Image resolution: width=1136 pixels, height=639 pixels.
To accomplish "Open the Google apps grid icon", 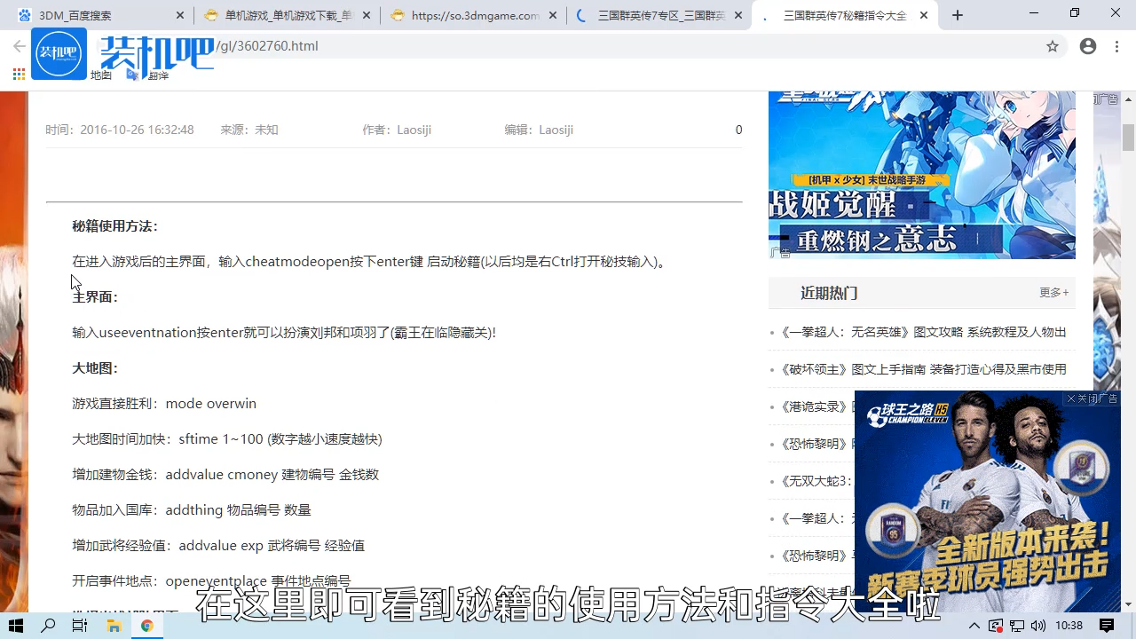I will click(x=18, y=75).
